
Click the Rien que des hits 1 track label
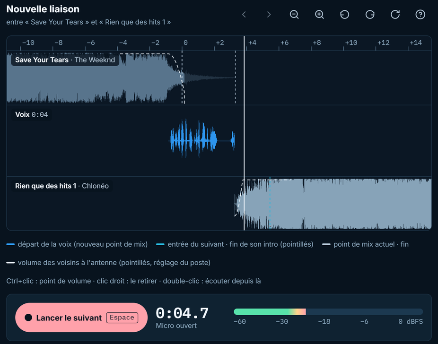click(62, 186)
